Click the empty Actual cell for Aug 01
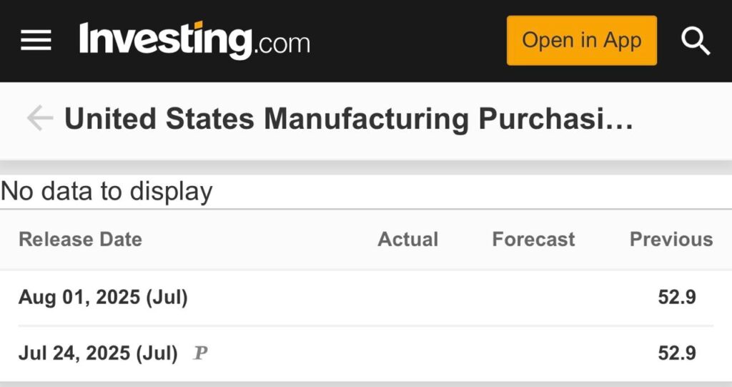This screenshot has width=732, height=387. [x=408, y=298]
